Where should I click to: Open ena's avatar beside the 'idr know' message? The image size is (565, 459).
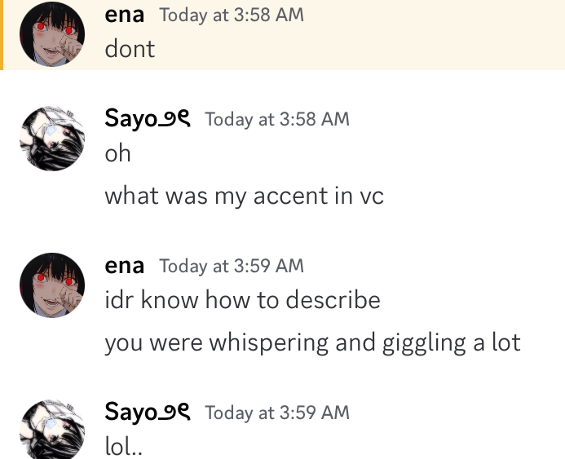coord(52,285)
